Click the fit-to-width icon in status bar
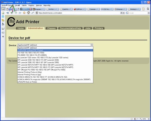The width and height of the screenshot is (151, 121). click(132, 119)
